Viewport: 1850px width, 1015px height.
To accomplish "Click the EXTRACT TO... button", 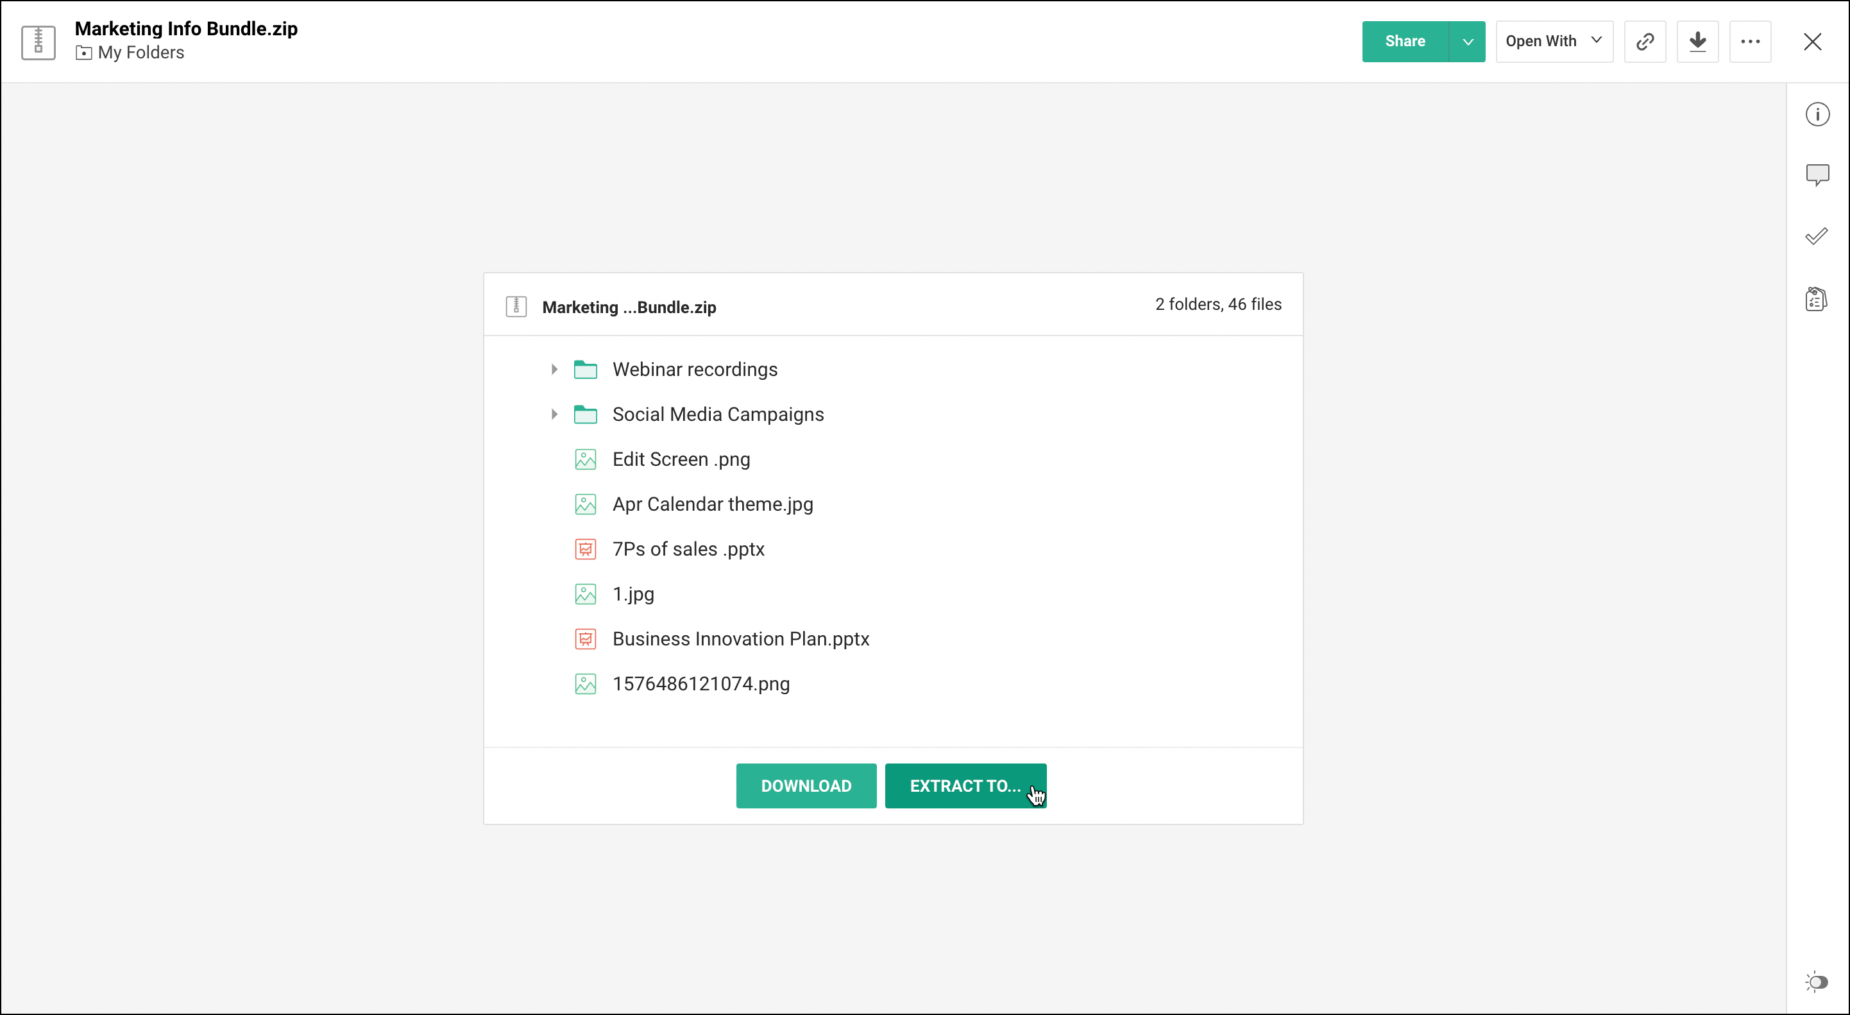I will [x=965, y=786].
